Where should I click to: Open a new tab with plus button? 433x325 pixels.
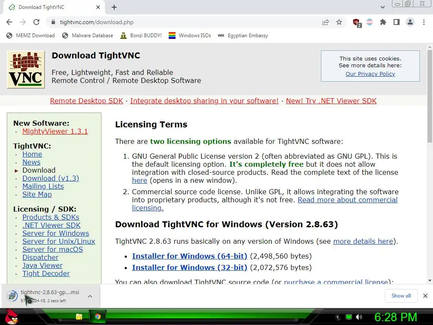(114, 8)
